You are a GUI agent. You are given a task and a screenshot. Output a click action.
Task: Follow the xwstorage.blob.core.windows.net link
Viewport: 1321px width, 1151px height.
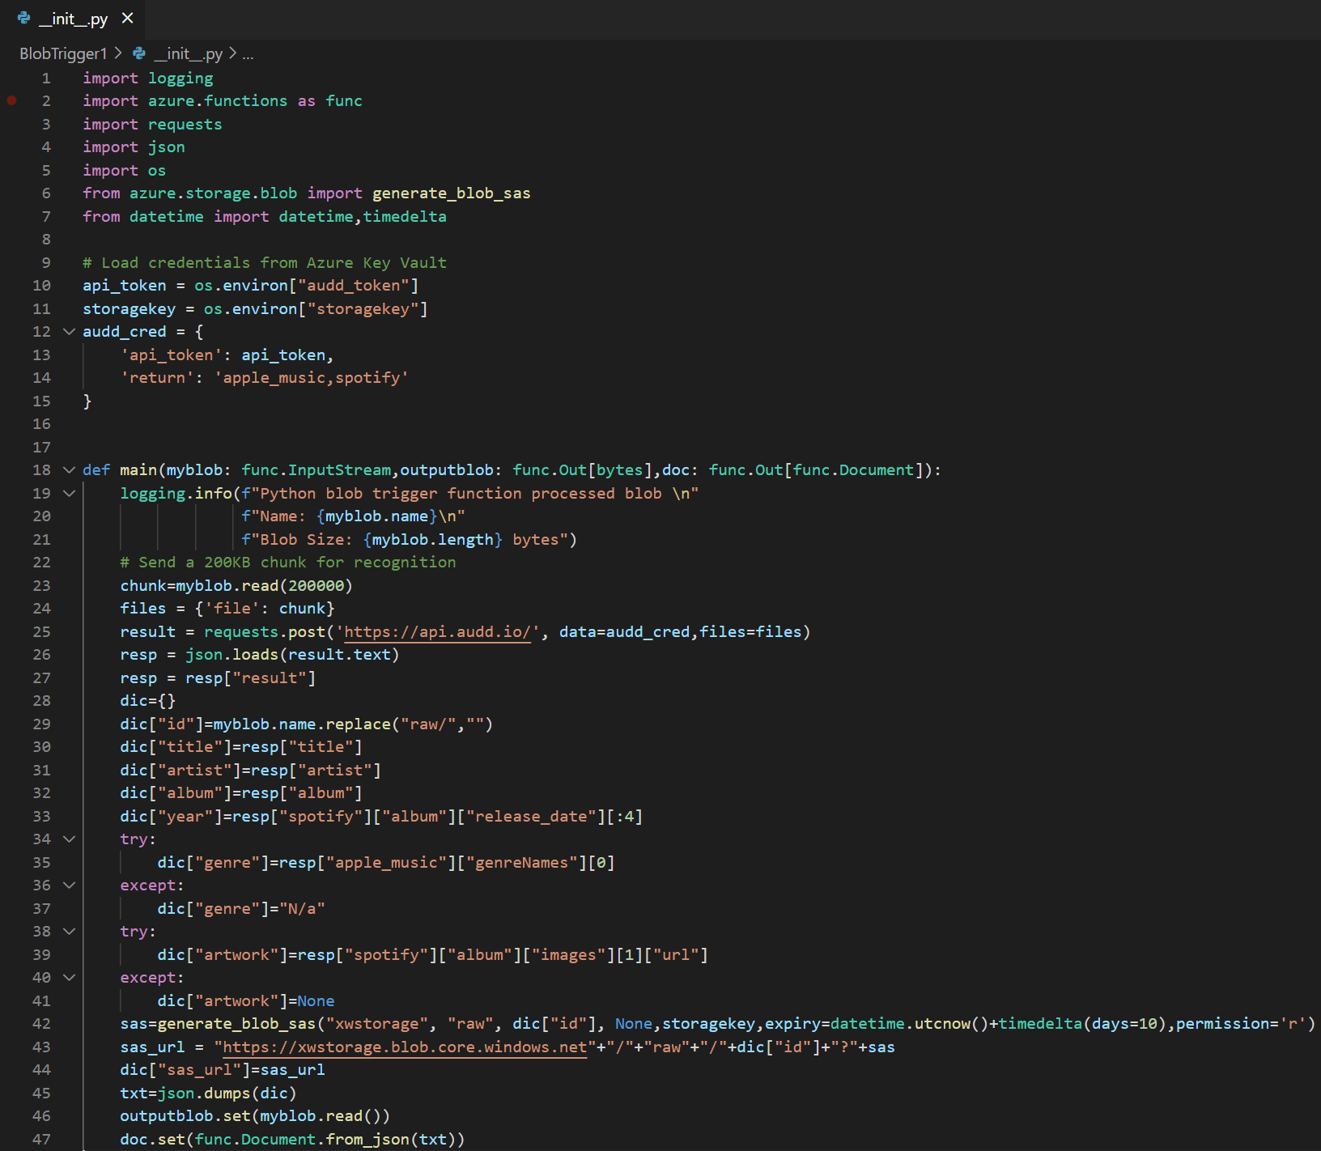point(405,1047)
